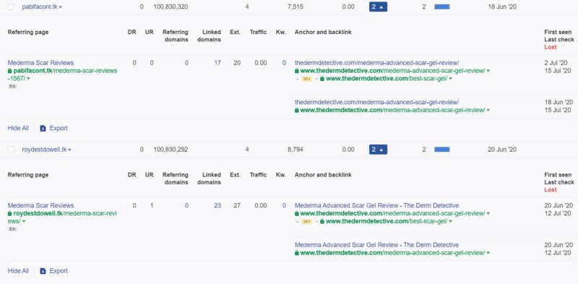Click the green lock icon before roydestdowell.tk URL
Image resolution: width=578 pixels, height=284 pixels.
coord(9,214)
